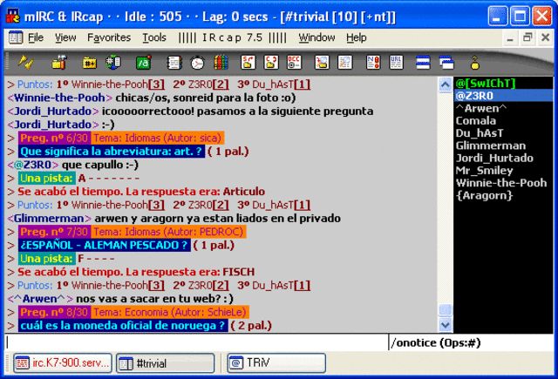Select Jordi_Hurtado in the nick list

tap(504, 158)
